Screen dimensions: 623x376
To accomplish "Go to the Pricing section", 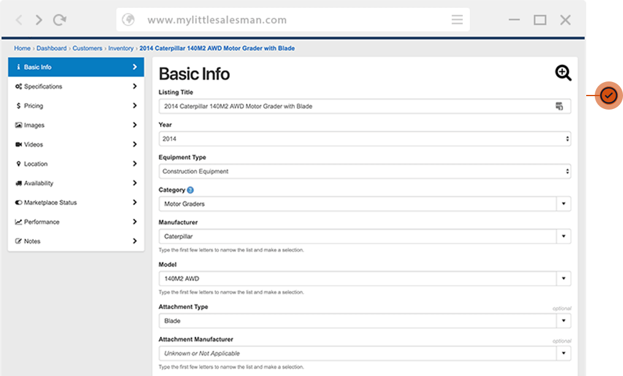I will 76,106.
